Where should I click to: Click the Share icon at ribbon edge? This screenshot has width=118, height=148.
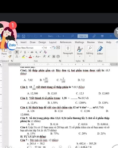point(117,42)
